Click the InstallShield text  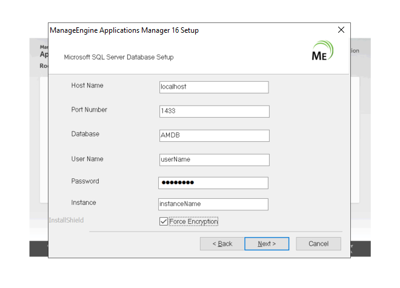(x=66, y=220)
